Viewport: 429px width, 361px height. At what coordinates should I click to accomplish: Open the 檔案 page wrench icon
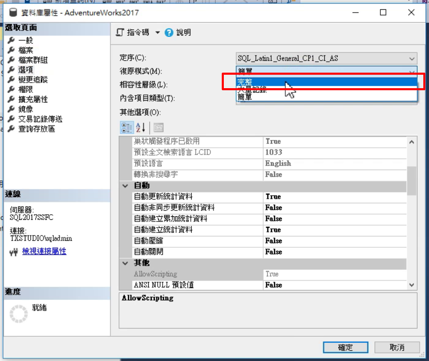pyautogui.click(x=11, y=50)
